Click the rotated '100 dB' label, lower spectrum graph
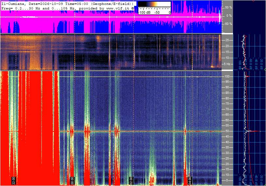Viewport: 266px width, 186px height. pyautogui.click(x=240, y=181)
